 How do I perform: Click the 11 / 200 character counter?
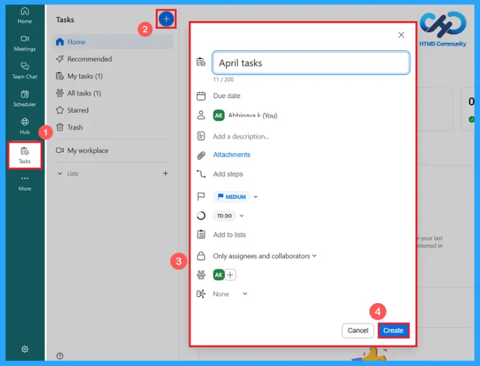(223, 79)
